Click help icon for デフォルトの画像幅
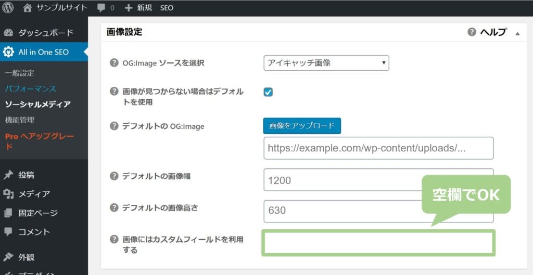The height and width of the screenshot is (275, 533). (x=114, y=176)
